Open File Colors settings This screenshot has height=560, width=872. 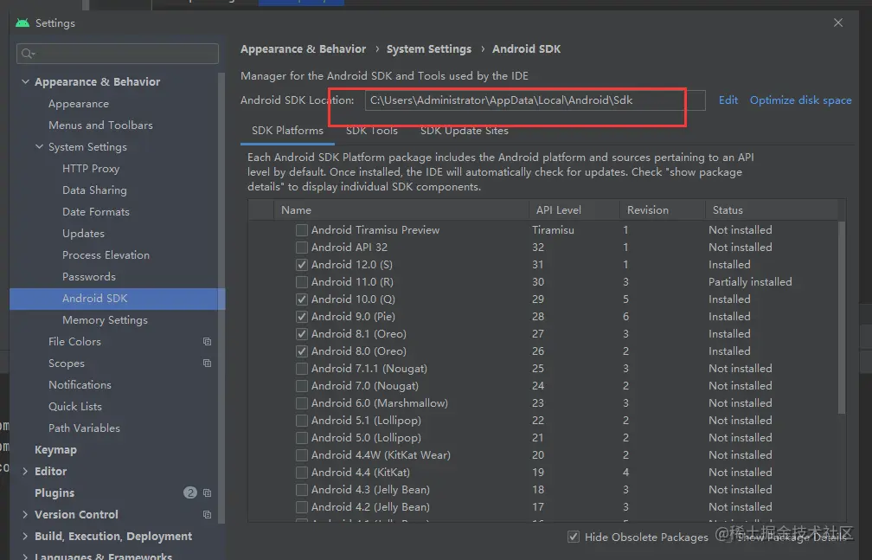coord(74,342)
